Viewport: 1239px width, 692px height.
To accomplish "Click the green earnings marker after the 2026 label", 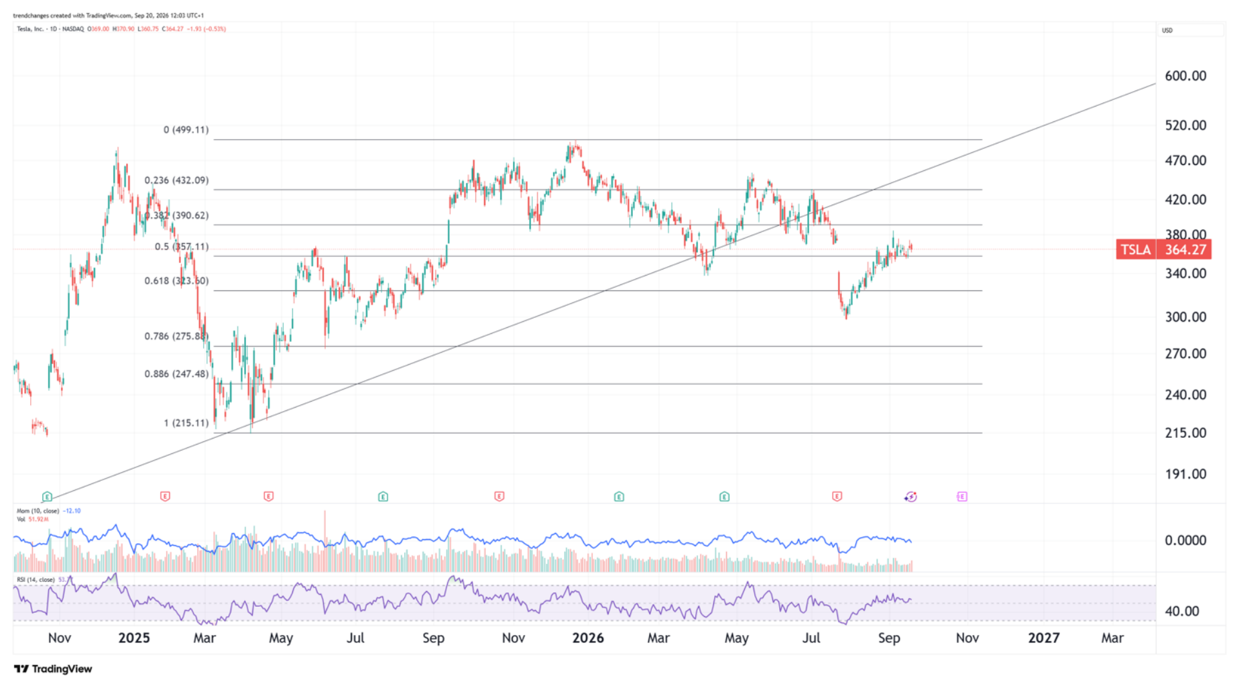I will click(x=619, y=497).
